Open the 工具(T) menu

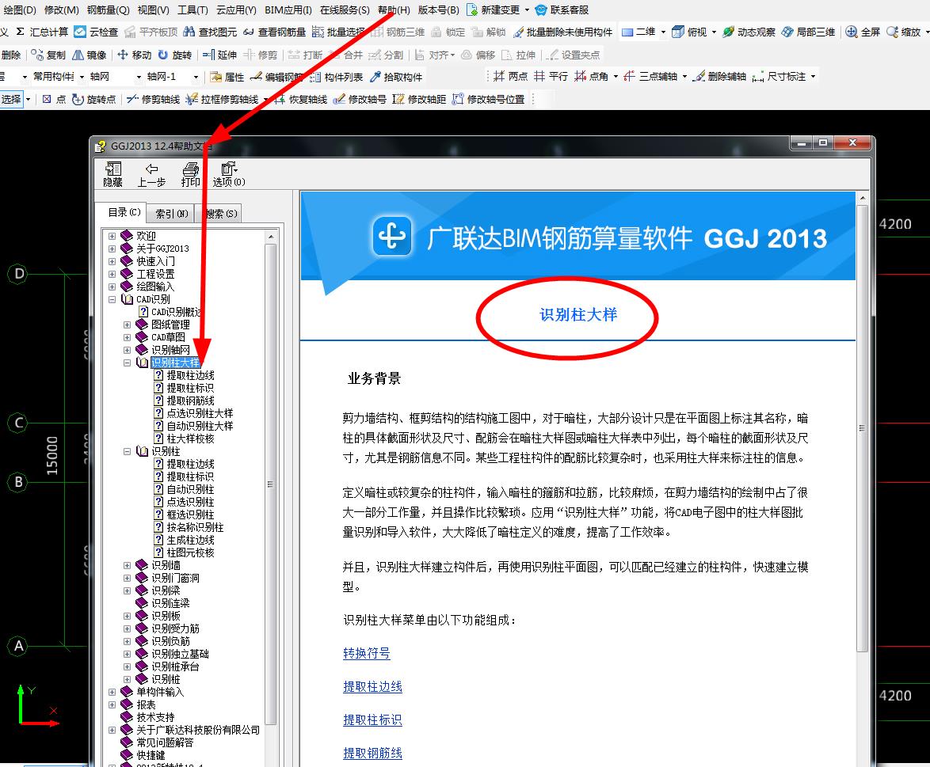point(192,10)
